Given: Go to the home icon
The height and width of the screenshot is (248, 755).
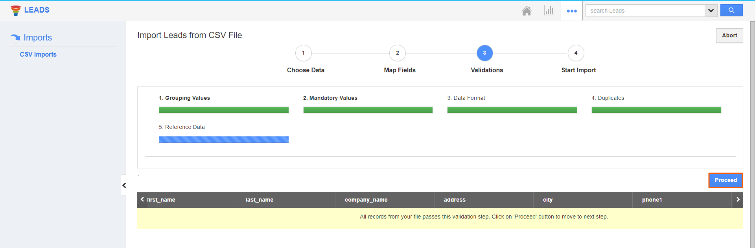Looking at the screenshot, I should (x=527, y=11).
